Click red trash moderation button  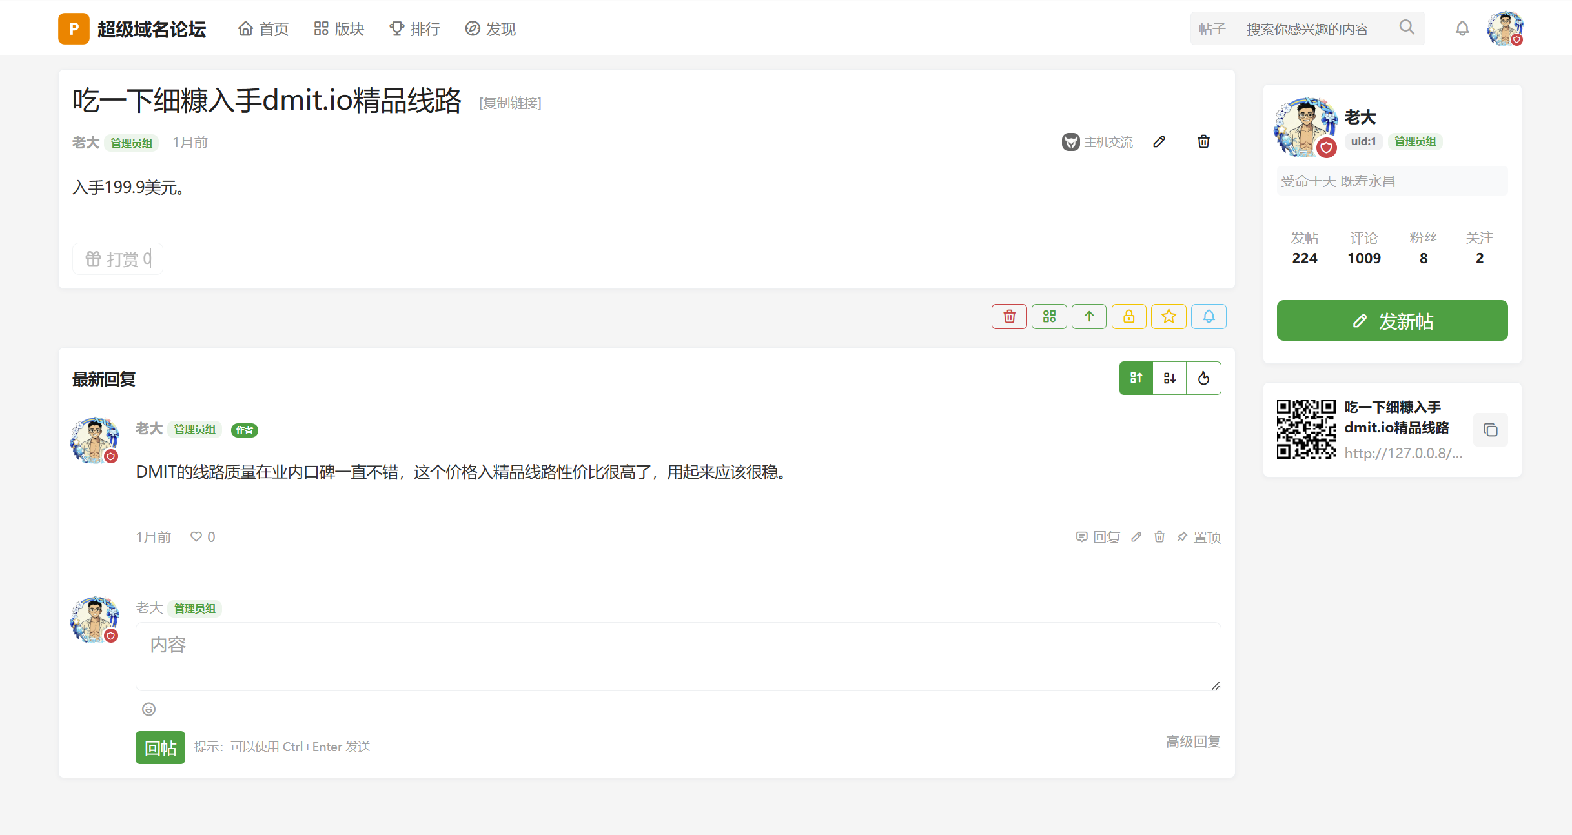coord(1009,316)
